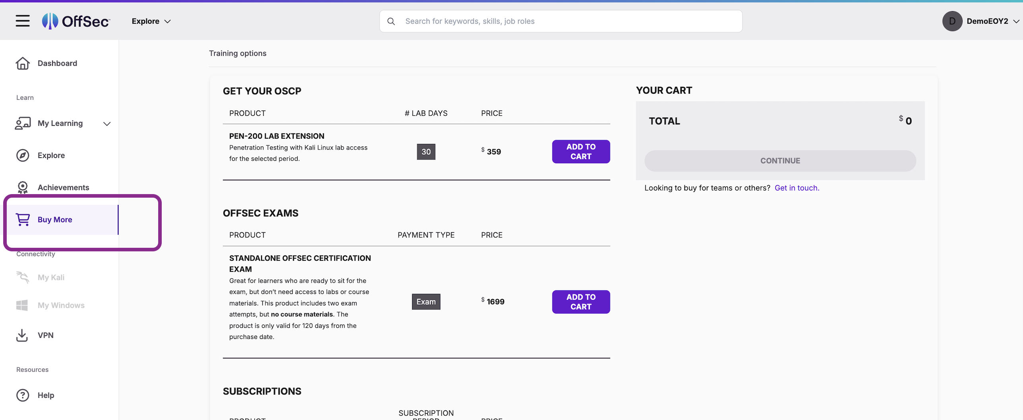Select the 30 lab days option
This screenshot has height=420, width=1023.
tap(426, 152)
